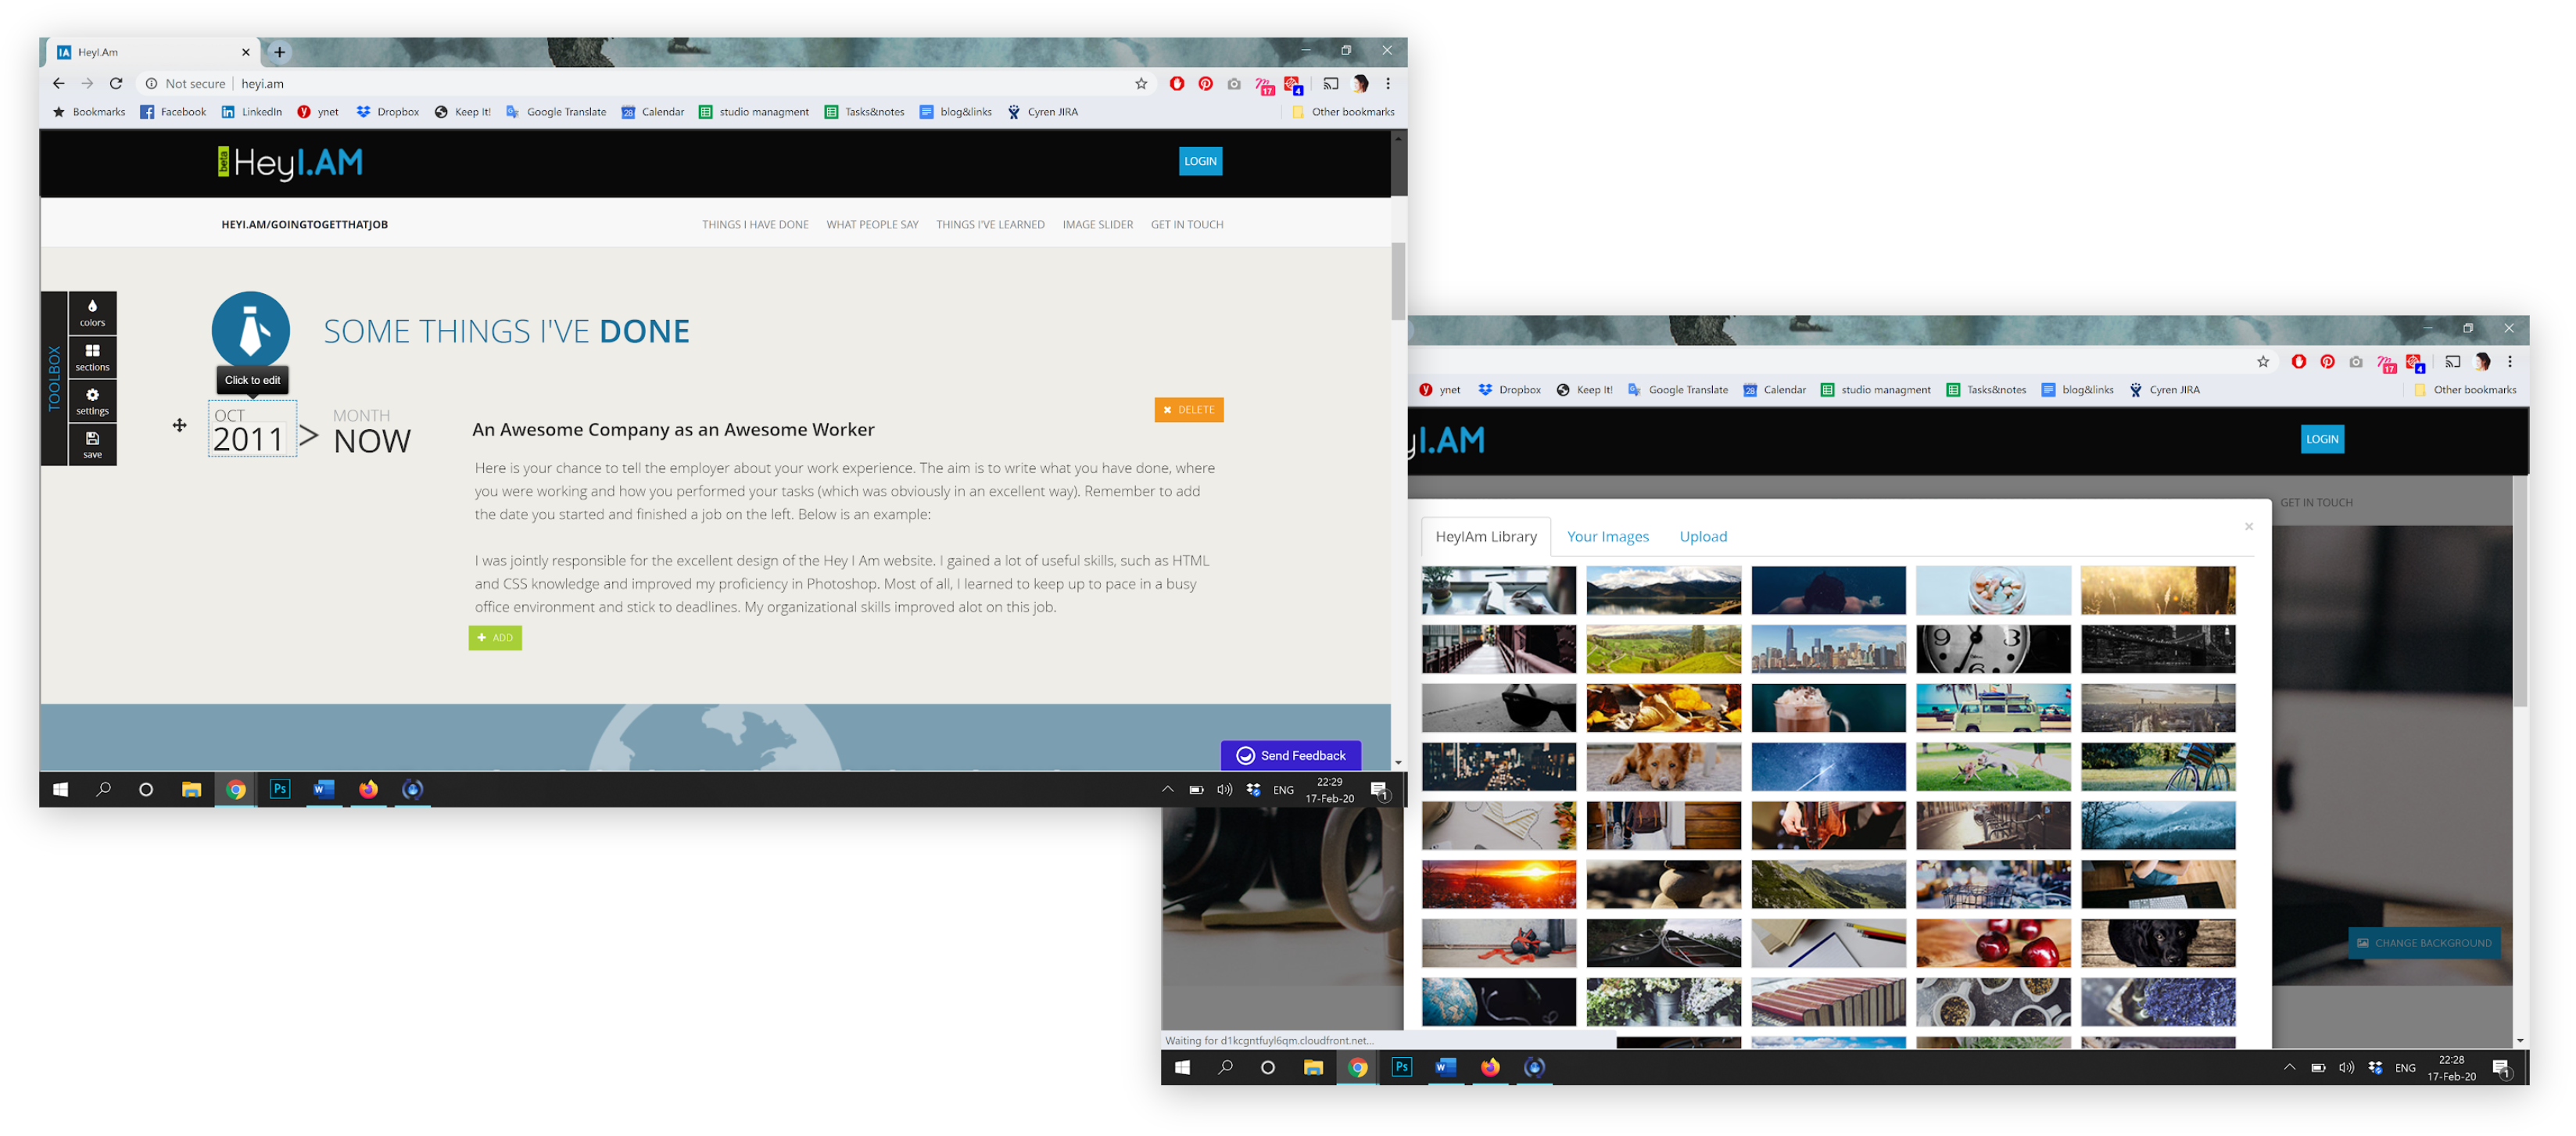Select the dog lying down library image
Viewport: 2576px width, 1136px height.
coord(1663,767)
